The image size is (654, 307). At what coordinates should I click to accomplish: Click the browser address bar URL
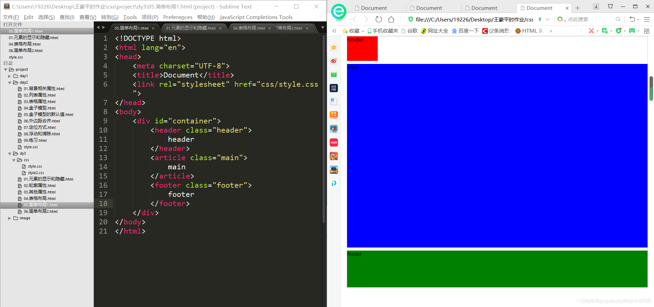474,20
